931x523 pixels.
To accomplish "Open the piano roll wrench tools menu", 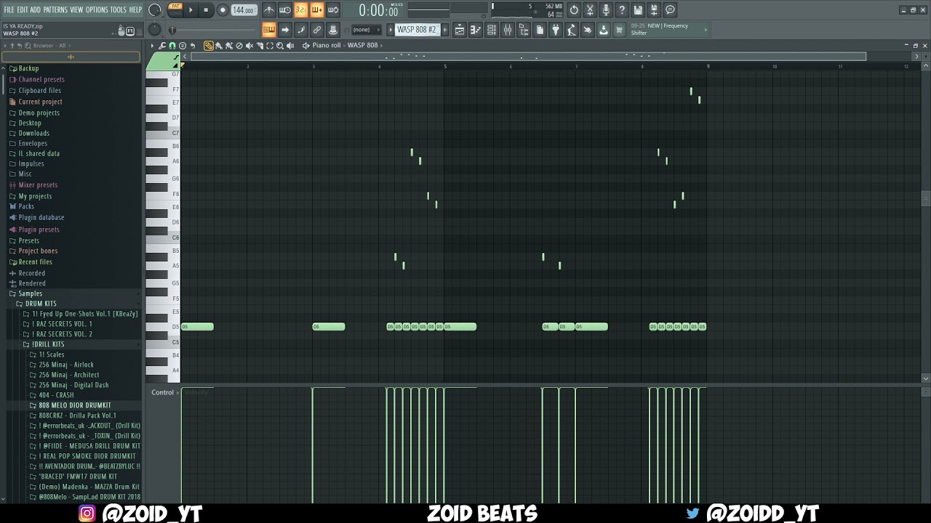I will [161, 46].
